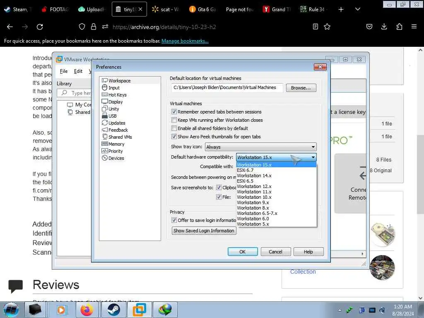
Task: Choose Workstation 5.x from compatibility list
Action: pos(276,224)
